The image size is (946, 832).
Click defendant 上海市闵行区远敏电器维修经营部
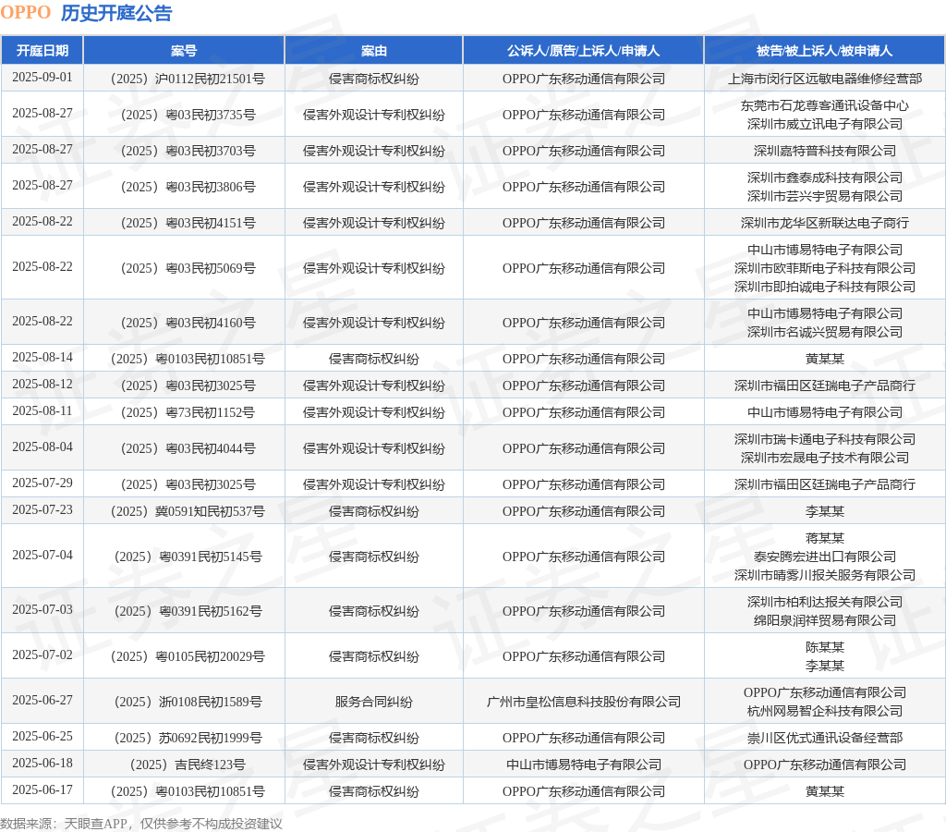(825, 79)
